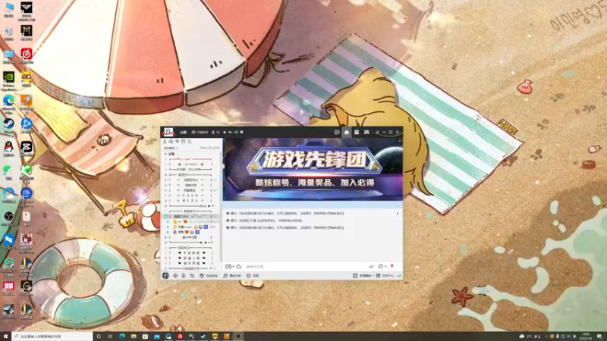Collapse the root channel node in tree
The image size is (607, 341).
pos(165,154)
